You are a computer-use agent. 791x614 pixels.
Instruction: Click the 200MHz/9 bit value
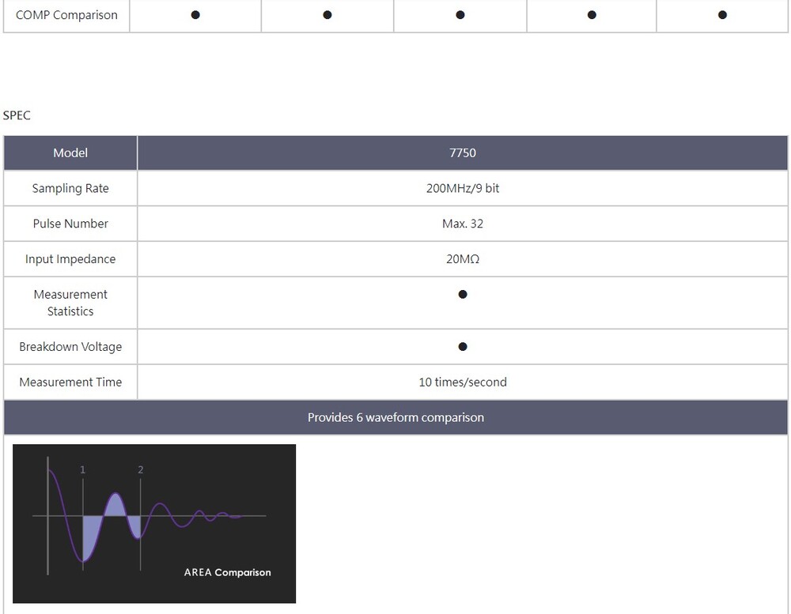(463, 189)
